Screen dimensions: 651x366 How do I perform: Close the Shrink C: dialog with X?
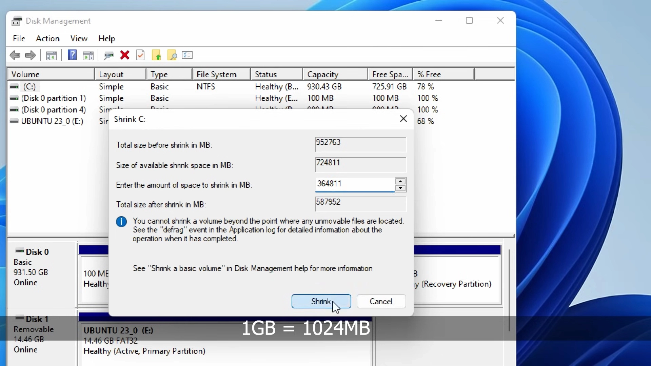(403, 119)
